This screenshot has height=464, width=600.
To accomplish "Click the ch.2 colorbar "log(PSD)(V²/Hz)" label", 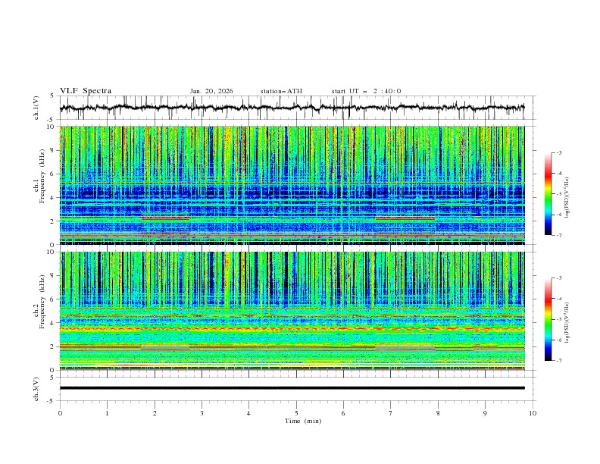I will 567,322.
